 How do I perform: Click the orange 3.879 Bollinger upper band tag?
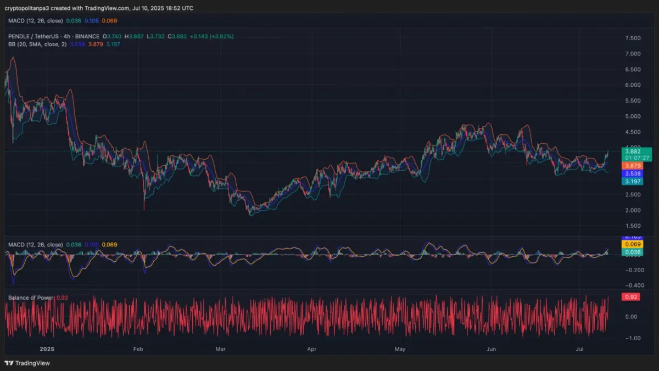pyautogui.click(x=633, y=166)
